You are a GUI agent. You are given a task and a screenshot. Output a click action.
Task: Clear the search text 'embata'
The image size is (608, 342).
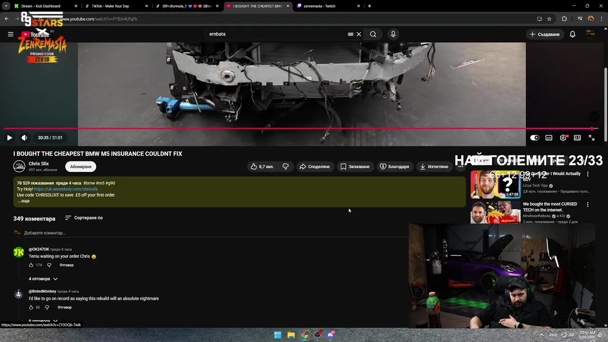coord(359,34)
